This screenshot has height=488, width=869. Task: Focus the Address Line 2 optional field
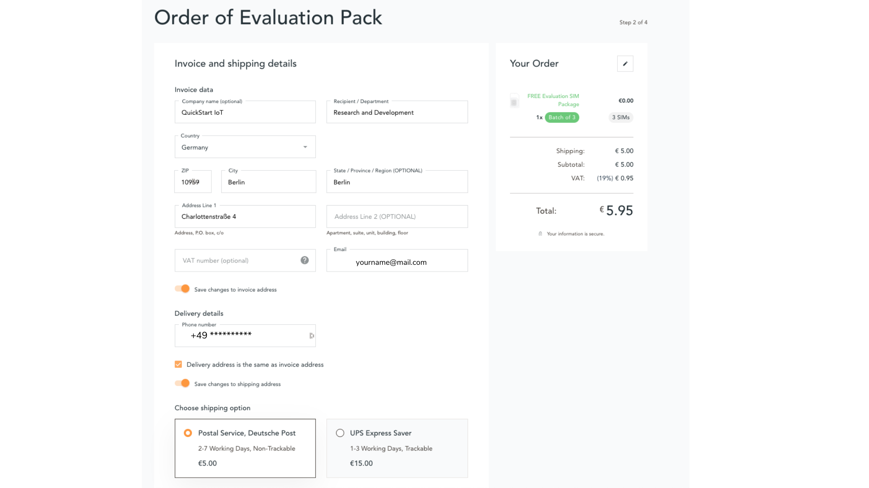pos(396,216)
